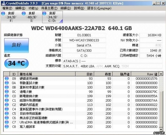
Task: Click blue status orb for I: drive
Action: [24, 13]
